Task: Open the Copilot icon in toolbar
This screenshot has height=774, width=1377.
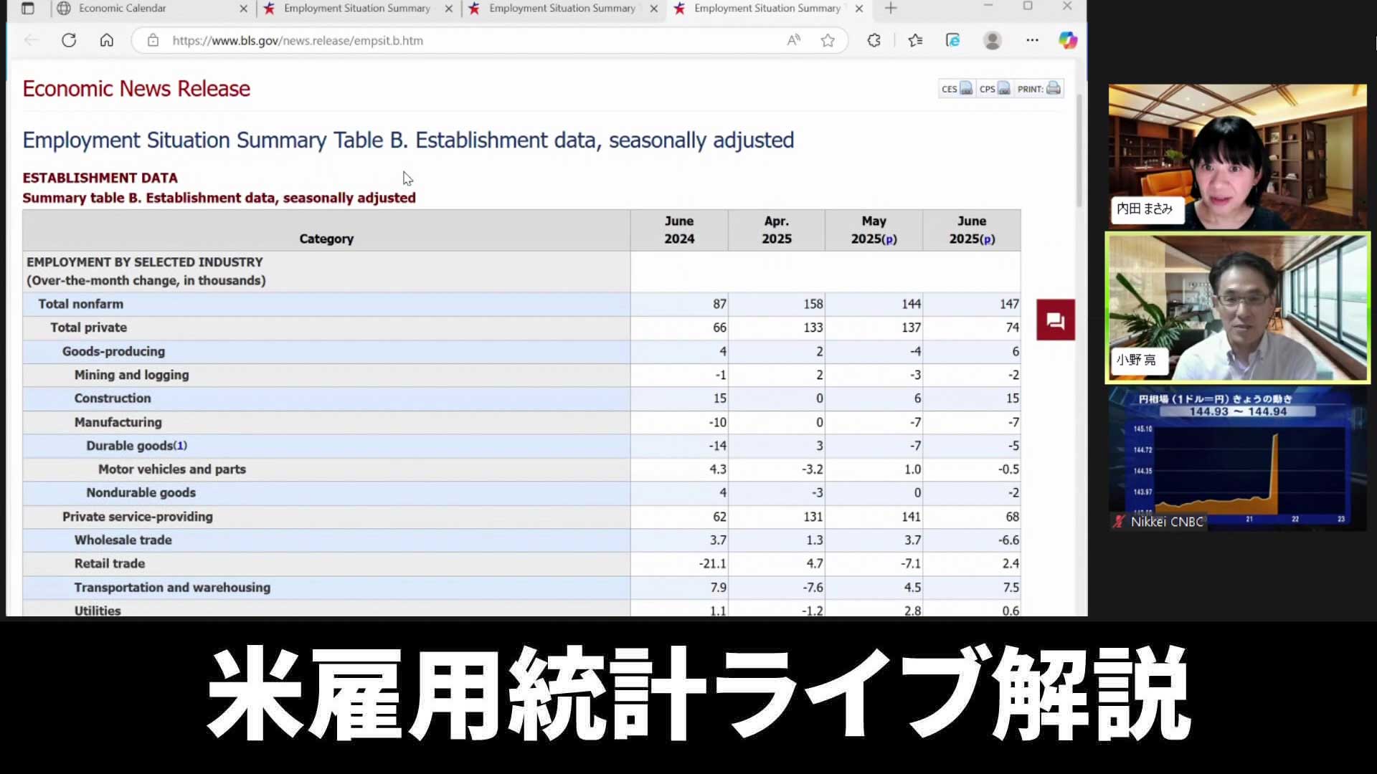Action: point(1068,41)
